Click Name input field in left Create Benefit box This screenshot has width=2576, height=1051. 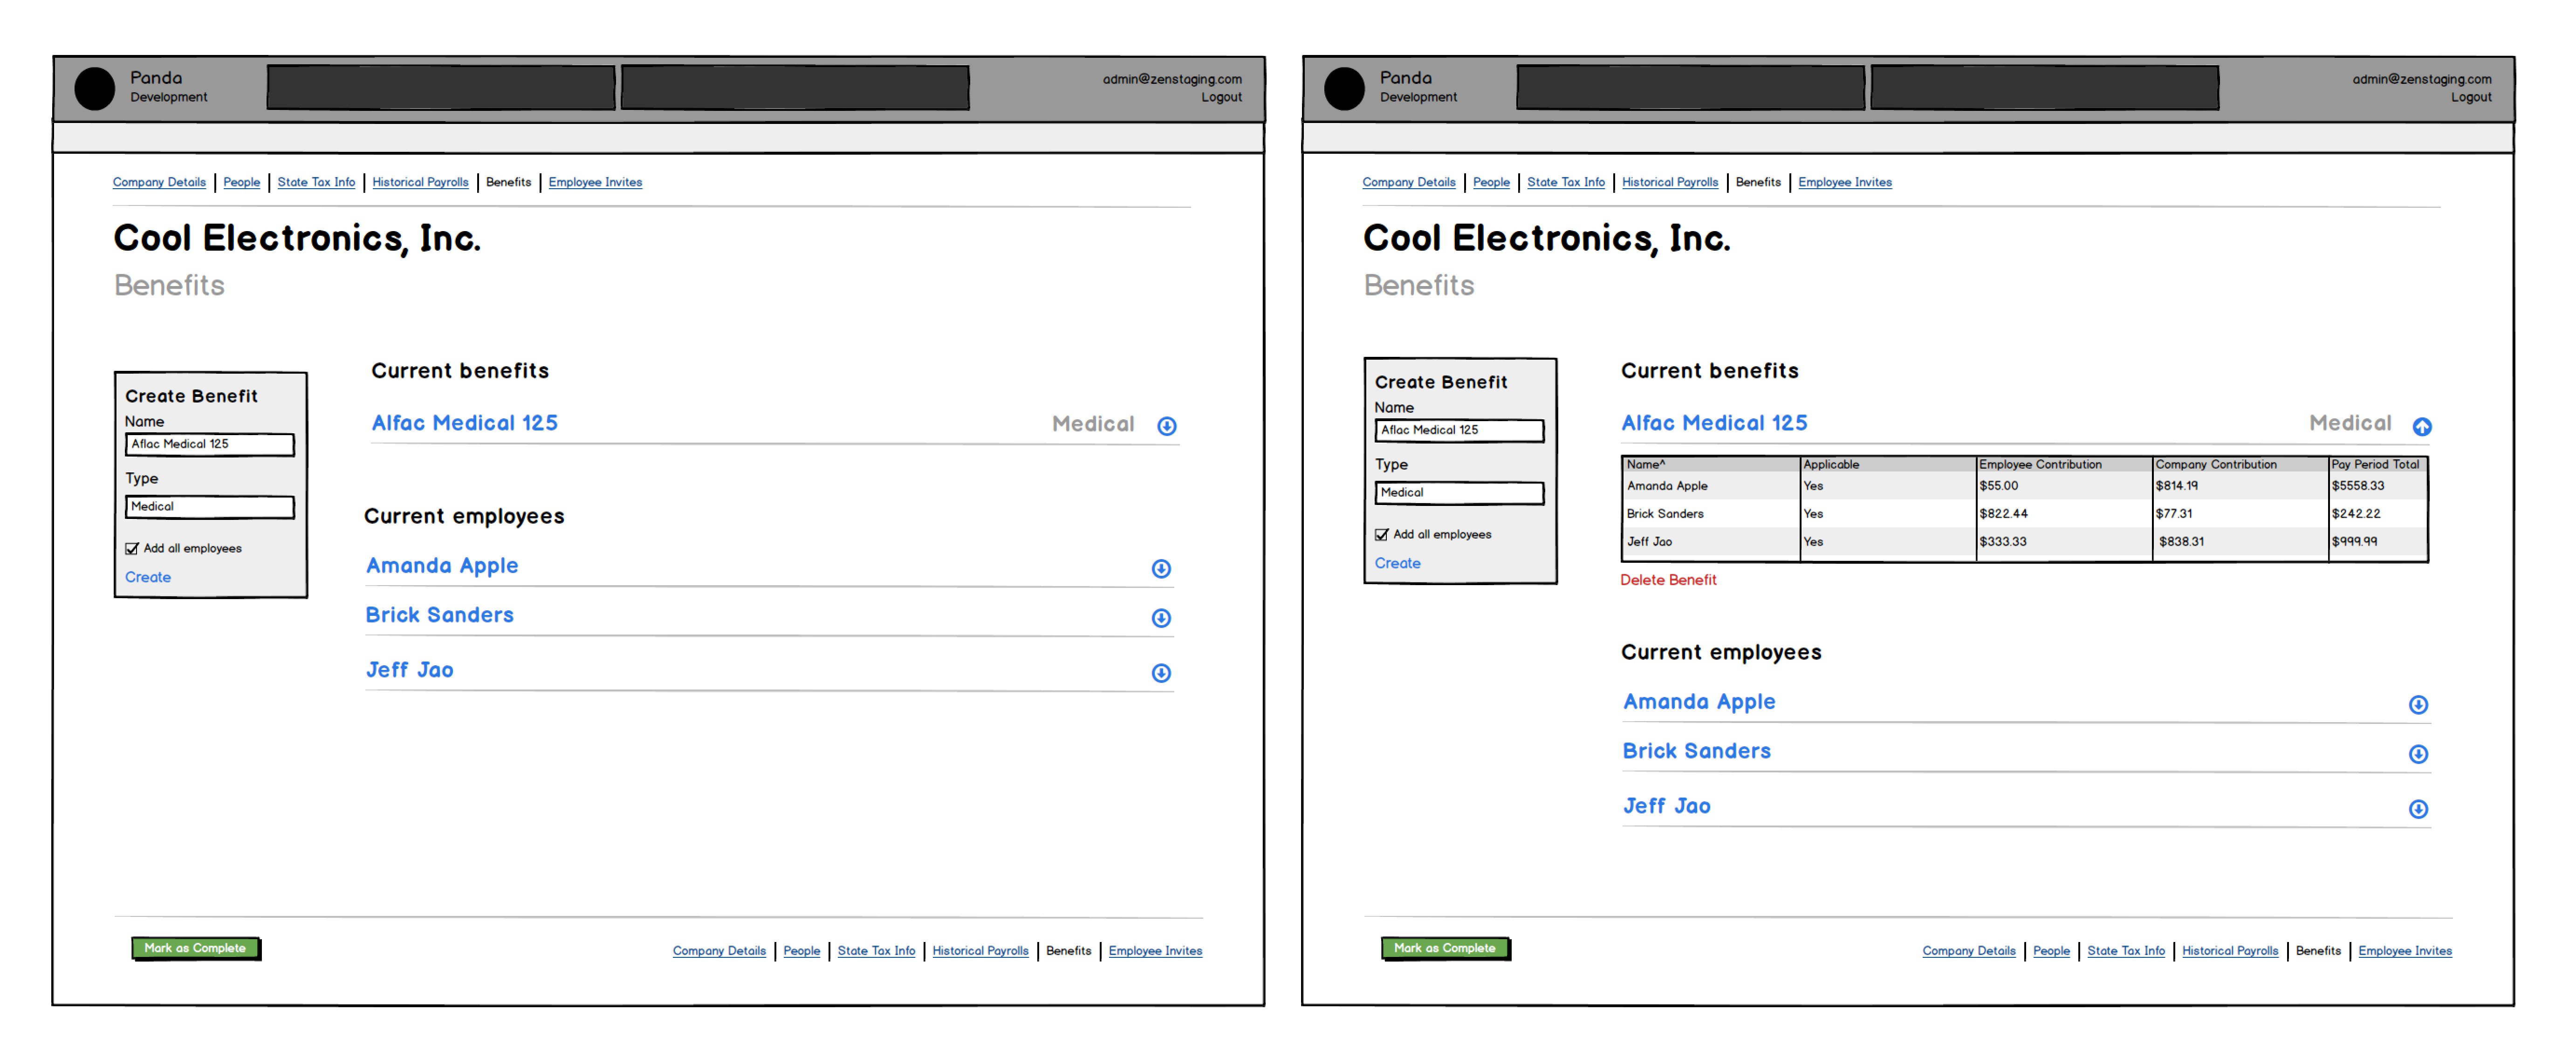[210, 444]
